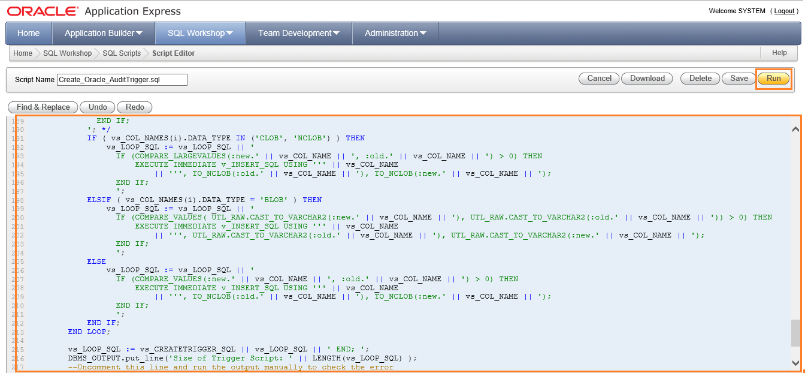Viewport: 805px width, 373px height.
Task: Click line number 205 in gutter
Action: click(18, 261)
